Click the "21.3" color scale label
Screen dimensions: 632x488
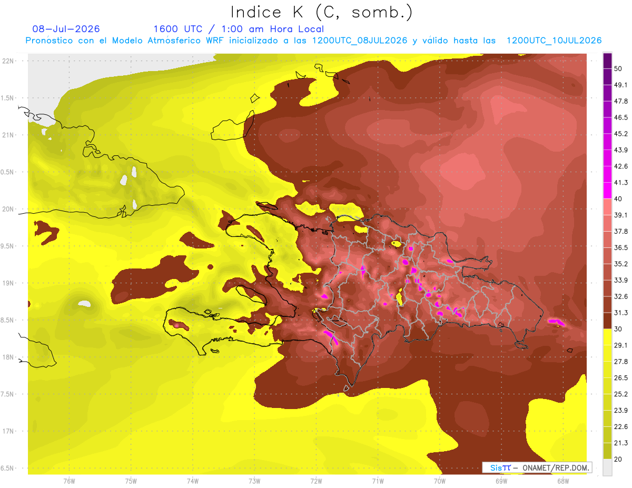[621, 443]
